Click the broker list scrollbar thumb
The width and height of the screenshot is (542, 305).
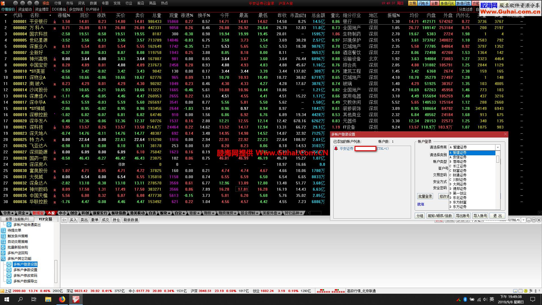498,159
